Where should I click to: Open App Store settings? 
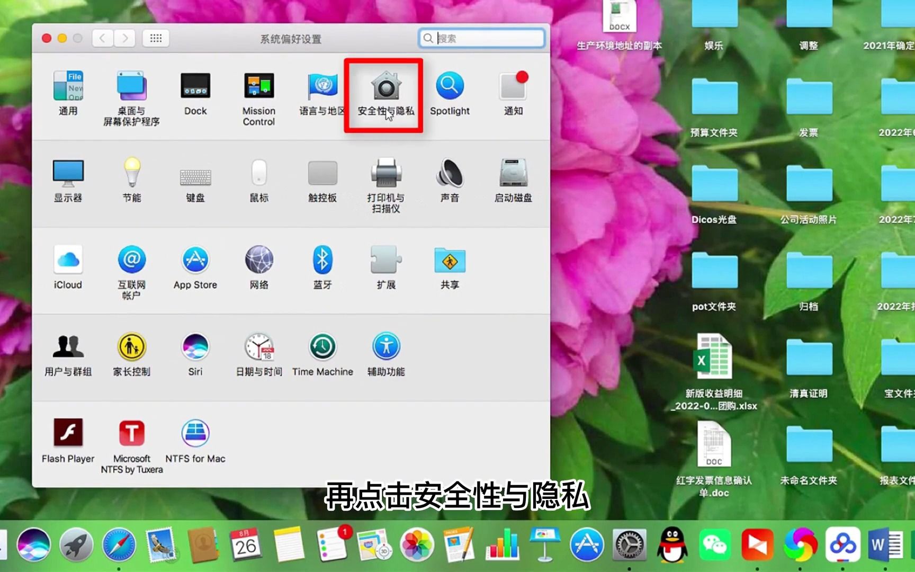[195, 261]
